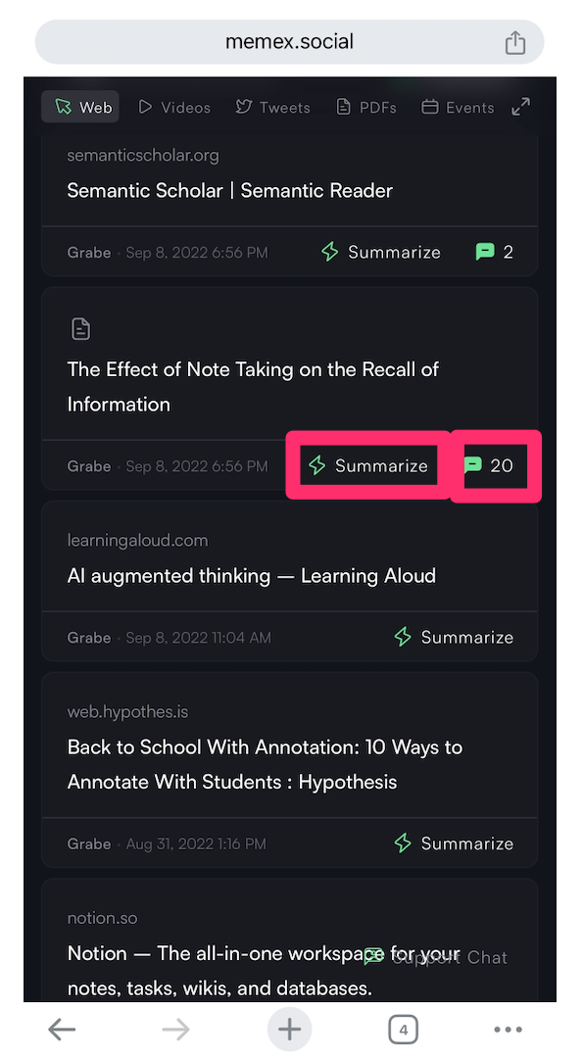
Task: Select the PDFs filter tab
Action: pos(366,108)
